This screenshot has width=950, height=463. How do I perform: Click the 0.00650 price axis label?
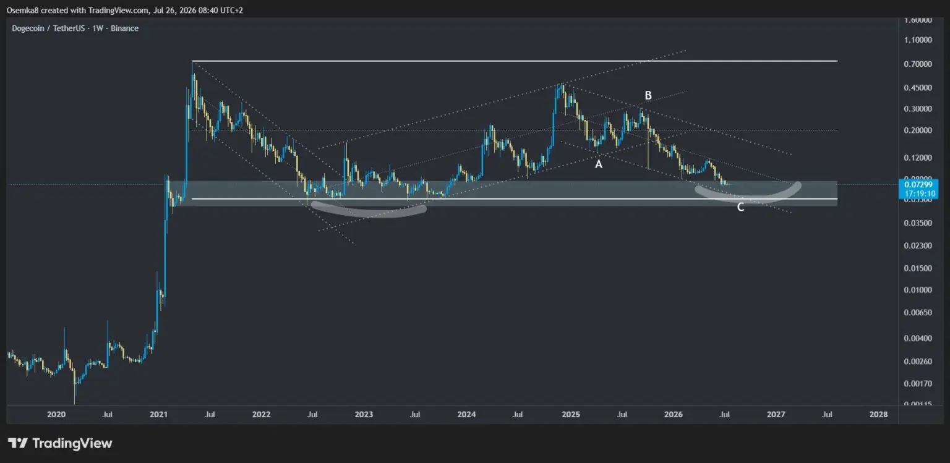click(917, 313)
